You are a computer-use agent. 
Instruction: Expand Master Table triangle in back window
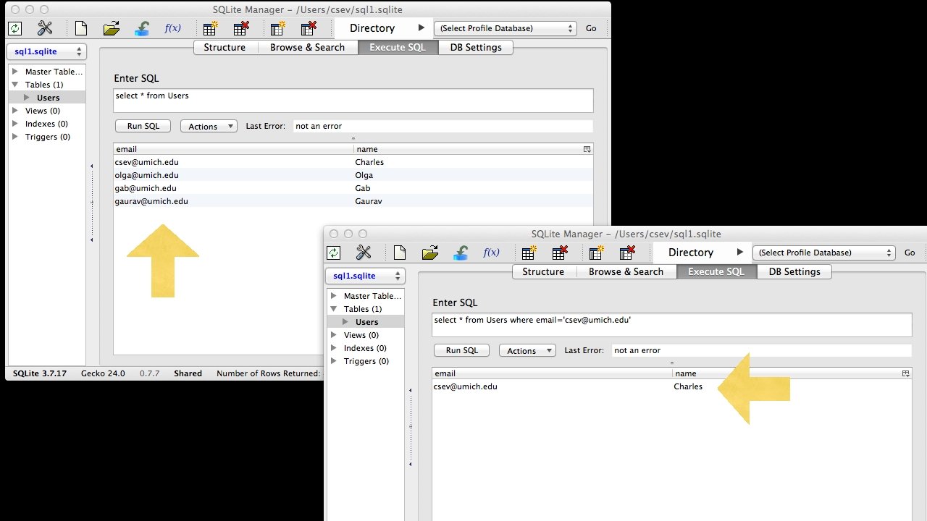14,72
